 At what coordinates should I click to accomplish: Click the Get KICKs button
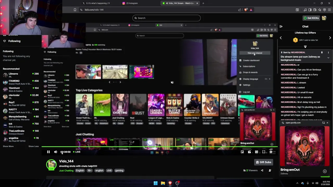pyautogui.click(x=311, y=18)
